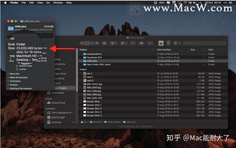This screenshot has width=236, height=148.
Task: Switch Finder to gallery view
Action: pyautogui.click(x=97, y=43)
